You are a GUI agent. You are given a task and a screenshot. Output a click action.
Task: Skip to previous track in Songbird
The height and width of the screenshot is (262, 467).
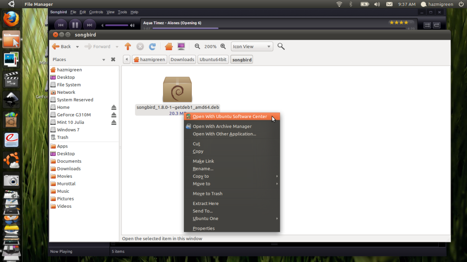61,25
